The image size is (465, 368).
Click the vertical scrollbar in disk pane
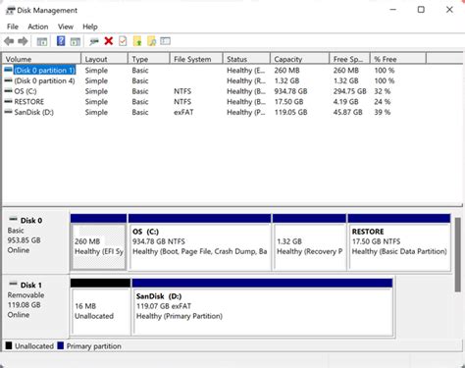pyautogui.click(x=458, y=254)
